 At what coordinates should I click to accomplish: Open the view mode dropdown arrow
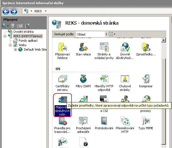pos(114,34)
